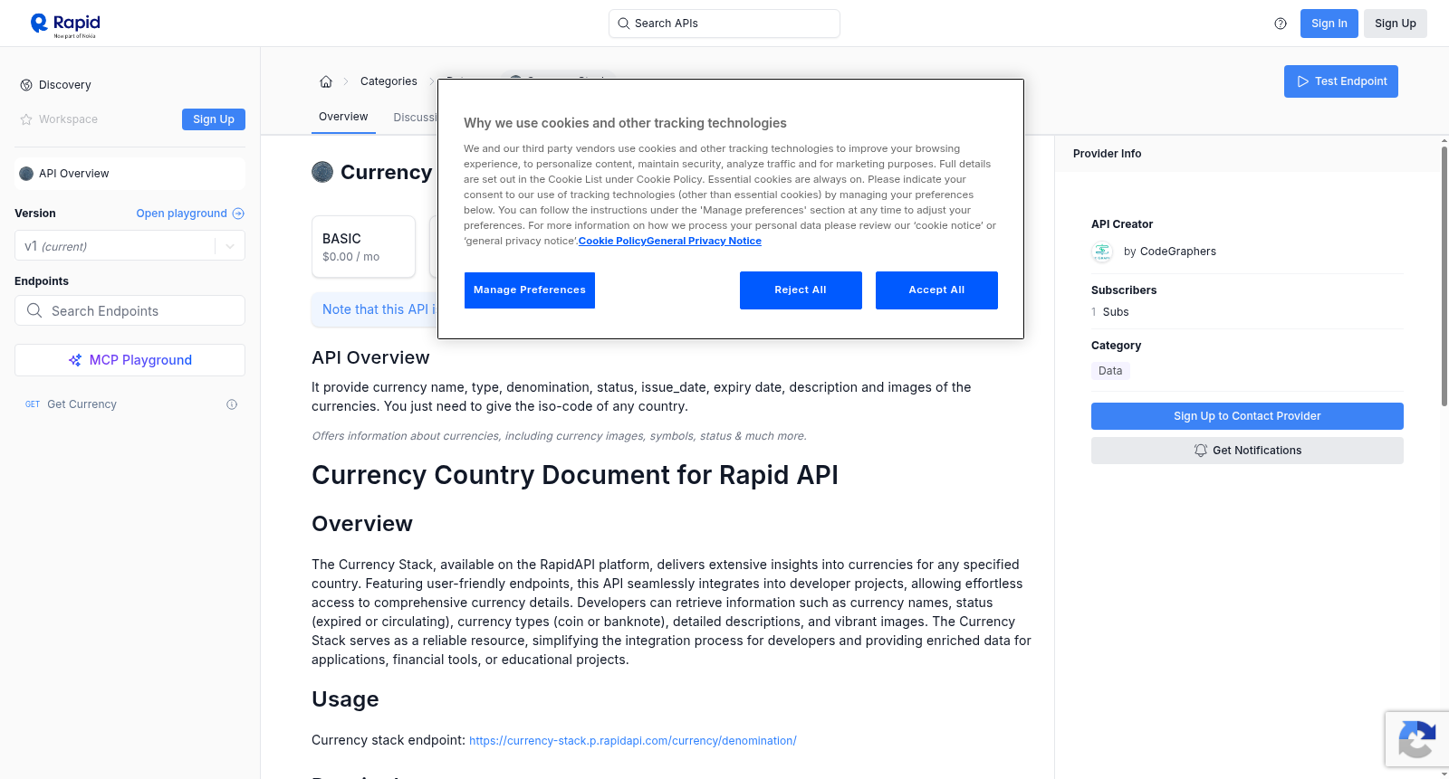Open the currency-stack denomination endpoint URL

(633, 741)
